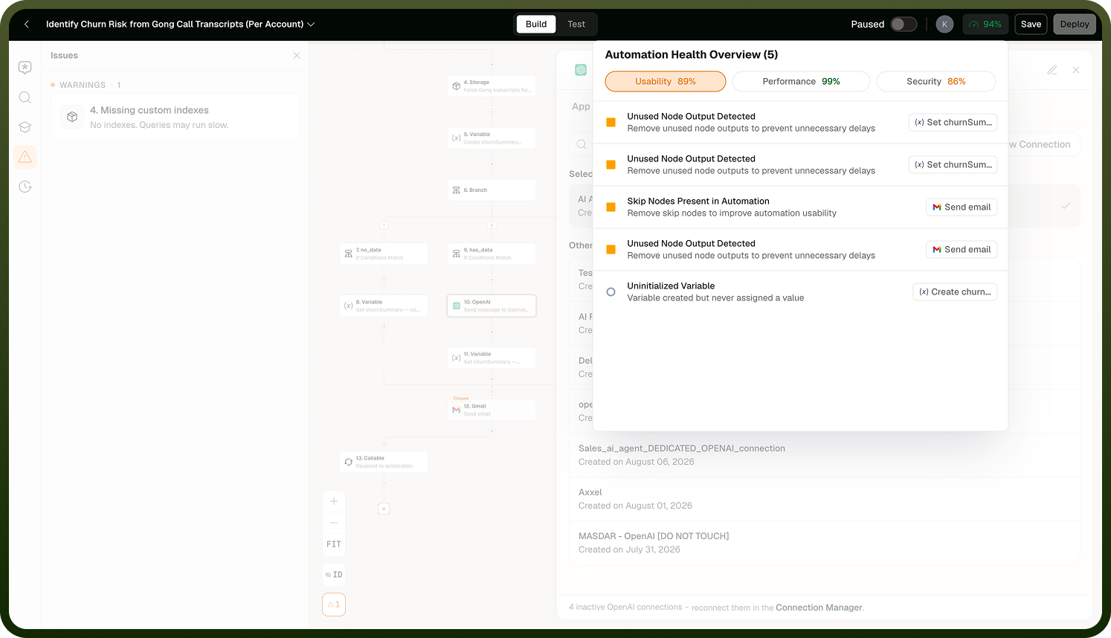Open the 94% health score indicator
Screen dimensions: 1111x638
point(985,25)
